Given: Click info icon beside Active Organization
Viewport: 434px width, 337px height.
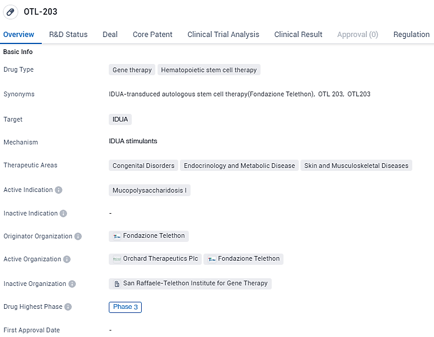Looking at the screenshot, I should click(x=67, y=260).
